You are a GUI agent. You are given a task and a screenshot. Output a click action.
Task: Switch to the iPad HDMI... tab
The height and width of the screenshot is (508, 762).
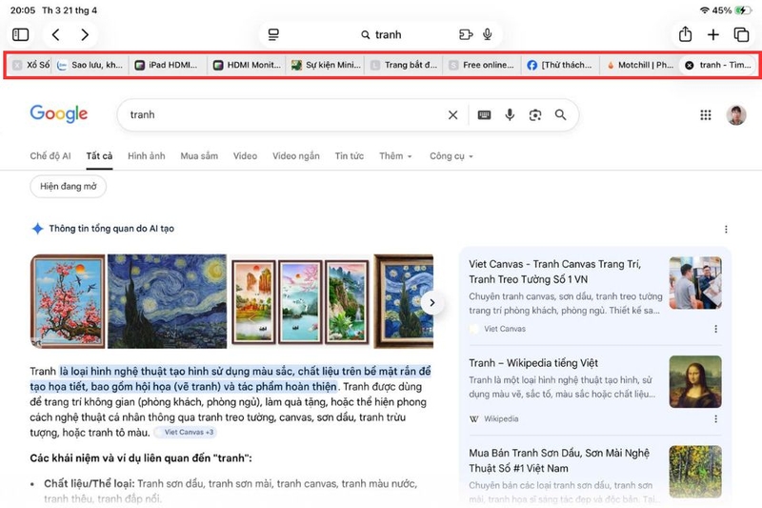168,65
